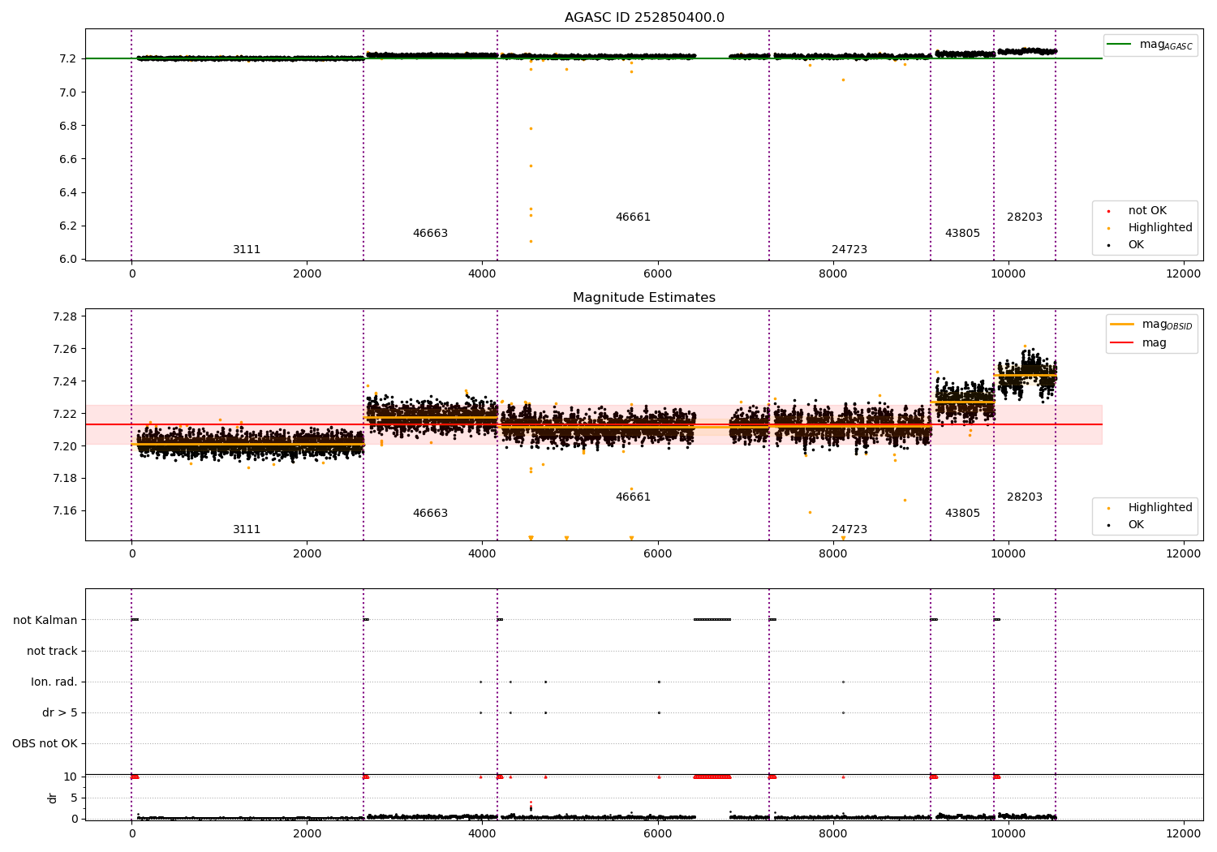Click the red 'mag' legend entry
The height and width of the screenshot is (852, 1217).
[1139, 343]
